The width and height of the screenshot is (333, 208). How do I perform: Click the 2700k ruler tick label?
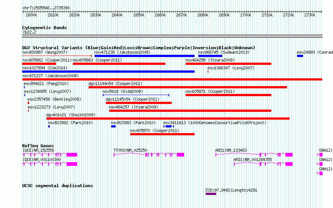[x=246, y=15]
